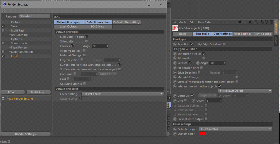Click the magnifier search icon in Attributes panel
Screen dimensions: 280x144
point(256,22)
